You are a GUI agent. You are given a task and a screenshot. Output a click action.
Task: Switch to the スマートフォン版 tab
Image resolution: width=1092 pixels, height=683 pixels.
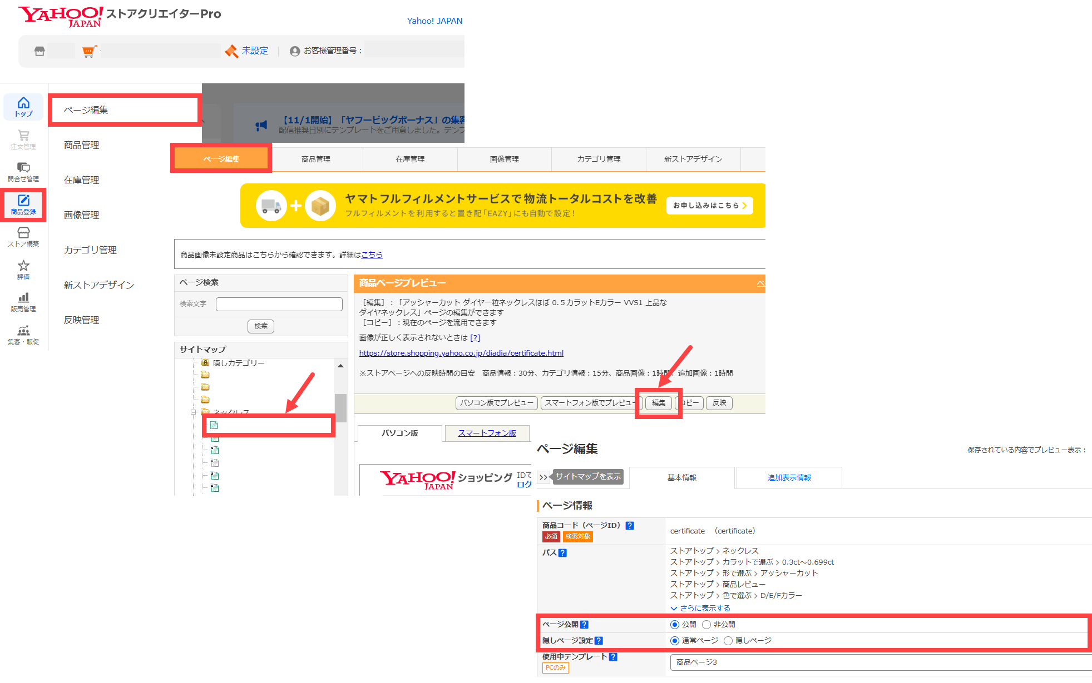[487, 433]
